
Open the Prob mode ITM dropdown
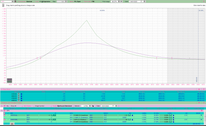pos(93,1)
